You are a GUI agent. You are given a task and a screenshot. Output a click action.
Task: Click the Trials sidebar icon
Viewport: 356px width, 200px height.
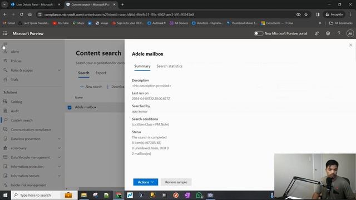tap(5, 79)
